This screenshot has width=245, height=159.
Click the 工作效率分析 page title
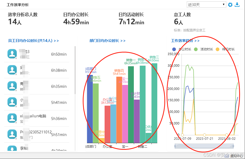click(18, 5)
